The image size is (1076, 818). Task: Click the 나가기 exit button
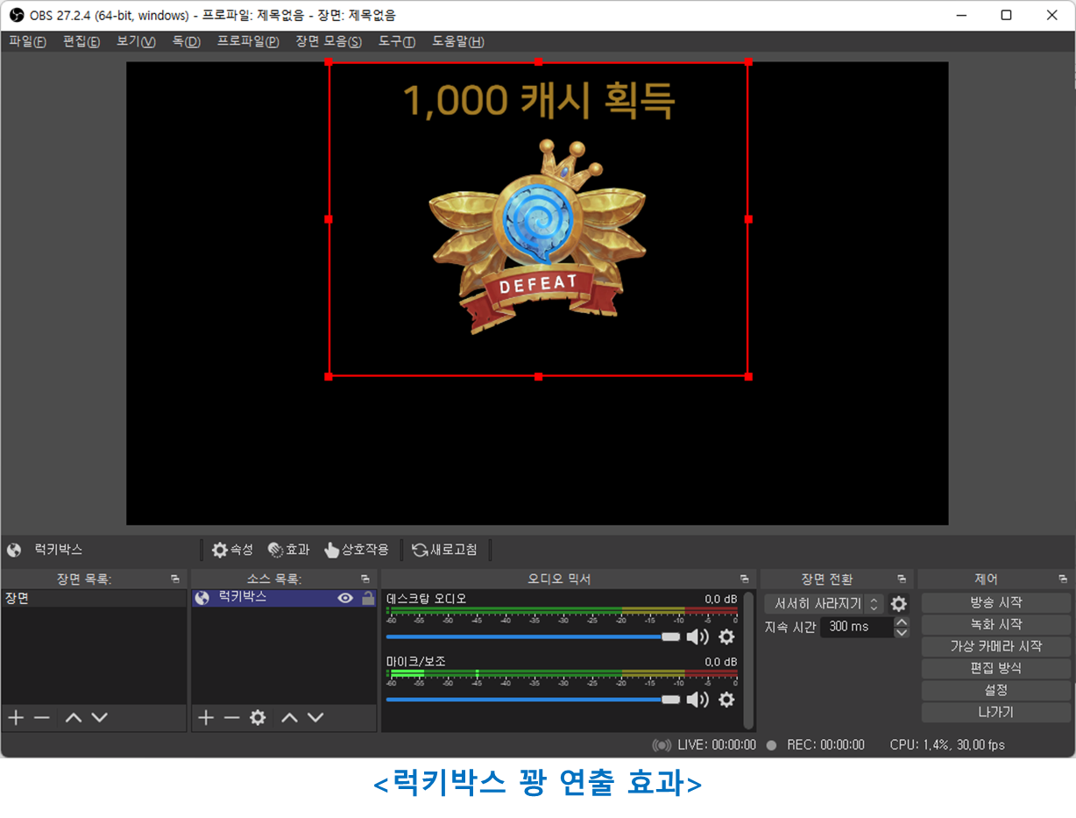tap(996, 713)
